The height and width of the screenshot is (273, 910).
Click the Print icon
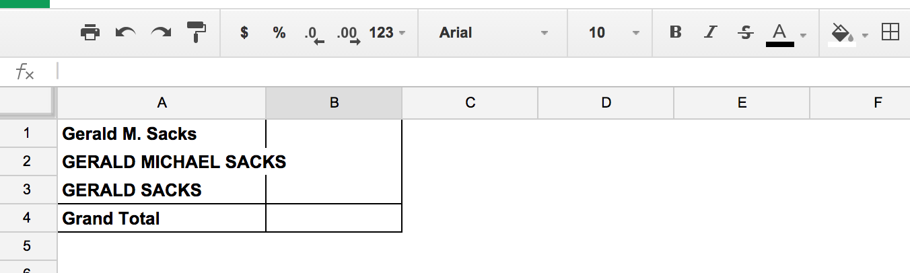pyautogui.click(x=90, y=32)
